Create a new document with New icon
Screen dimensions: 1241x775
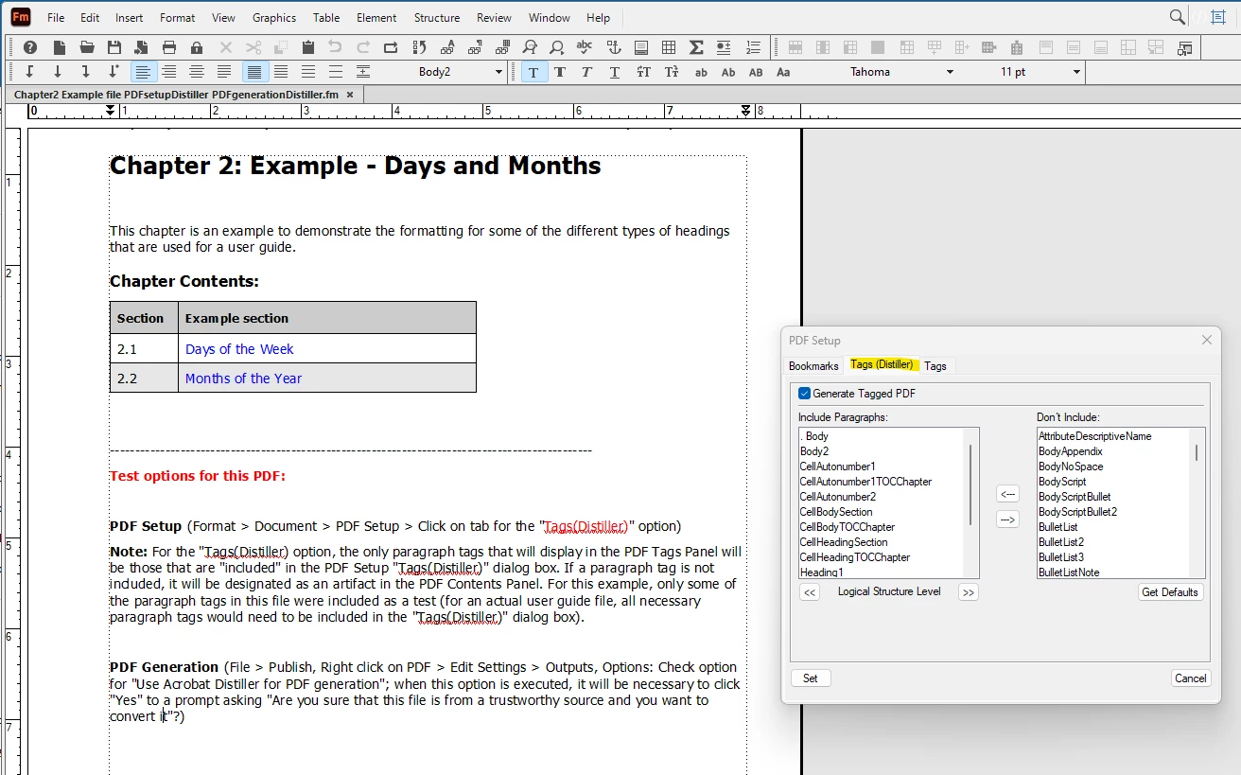[x=59, y=47]
